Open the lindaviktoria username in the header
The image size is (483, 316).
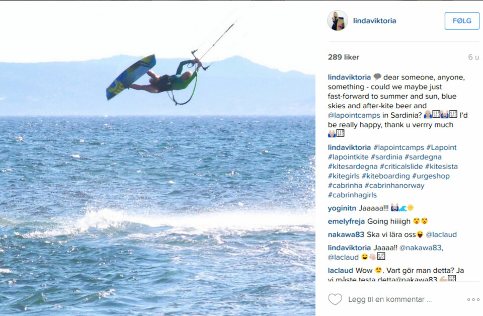pyautogui.click(x=374, y=21)
